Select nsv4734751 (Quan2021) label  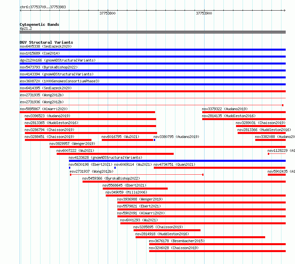point(174,164)
